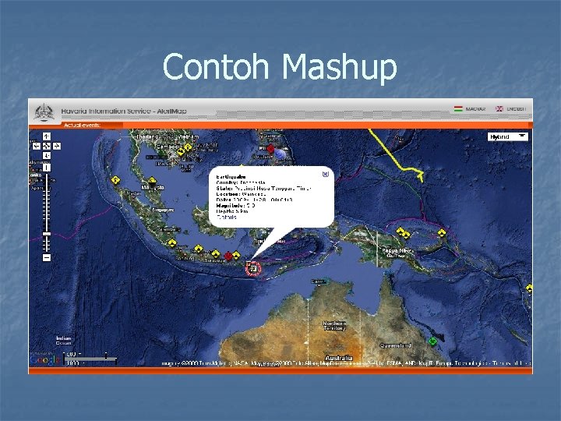Click the UK flag icon
Viewport: 561px width, 421px height.
(499, 108)
